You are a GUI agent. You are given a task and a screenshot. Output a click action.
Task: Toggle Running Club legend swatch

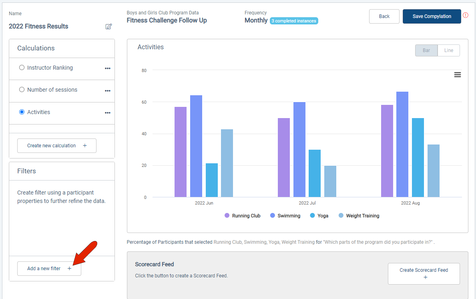coord(227,215)
